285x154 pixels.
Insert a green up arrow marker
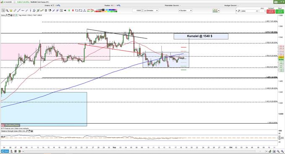click(x=69, y=10)
